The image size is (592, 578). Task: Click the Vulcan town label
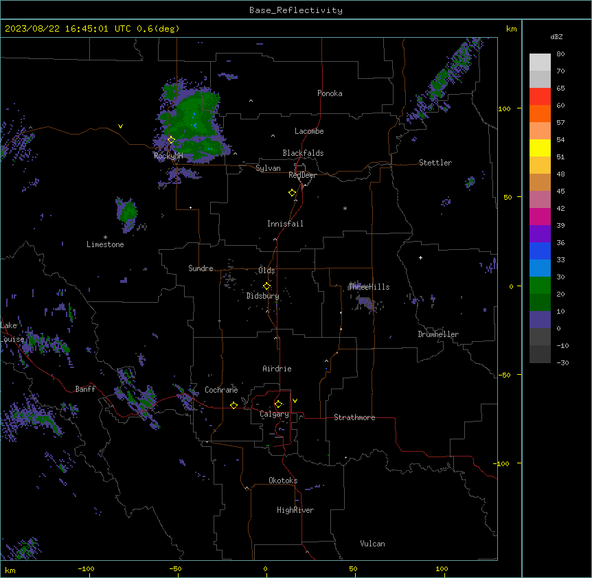[372, 544]
